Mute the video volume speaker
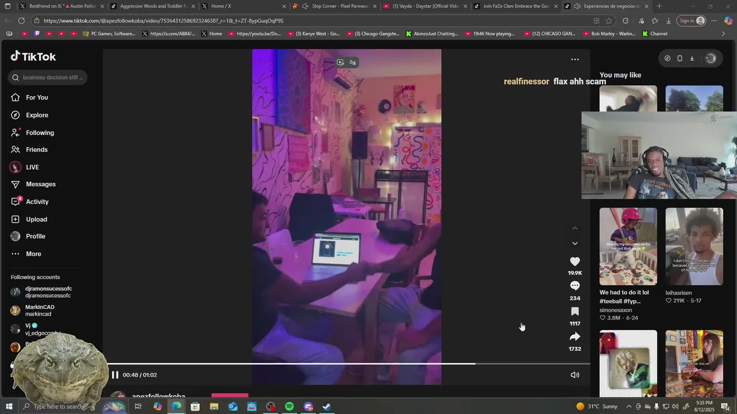Screen dimensions: 737x414 (575, 375)
